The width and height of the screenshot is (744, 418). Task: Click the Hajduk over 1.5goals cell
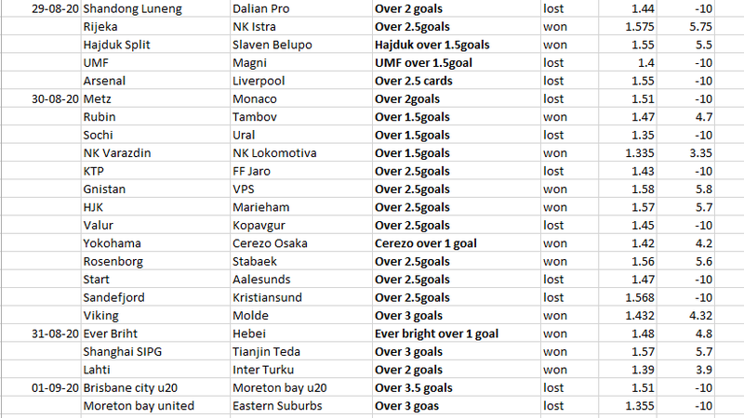(x=456, y=45)
